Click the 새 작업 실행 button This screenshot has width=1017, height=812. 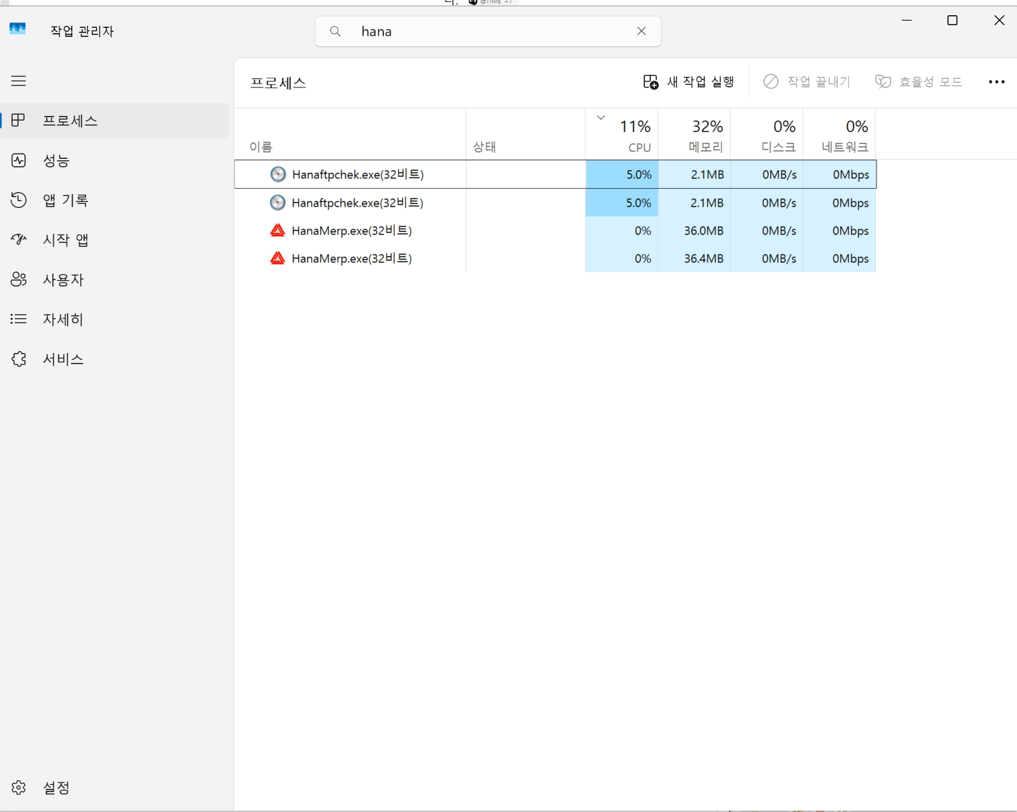pyautogui.click(x=689, y=82)
